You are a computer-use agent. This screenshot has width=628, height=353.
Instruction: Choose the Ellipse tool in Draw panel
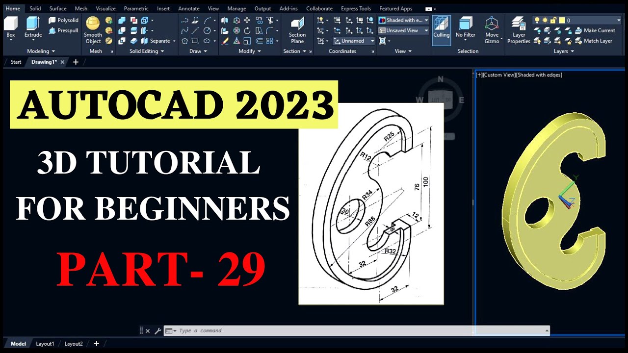click(x=207, y=41)
